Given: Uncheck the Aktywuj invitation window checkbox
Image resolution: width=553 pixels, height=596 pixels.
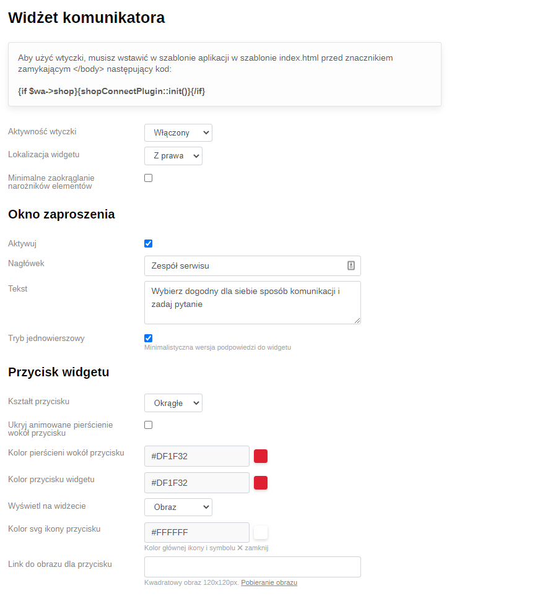Looking at the screenshot, I should pyautogui.click(x=149, y=244).
